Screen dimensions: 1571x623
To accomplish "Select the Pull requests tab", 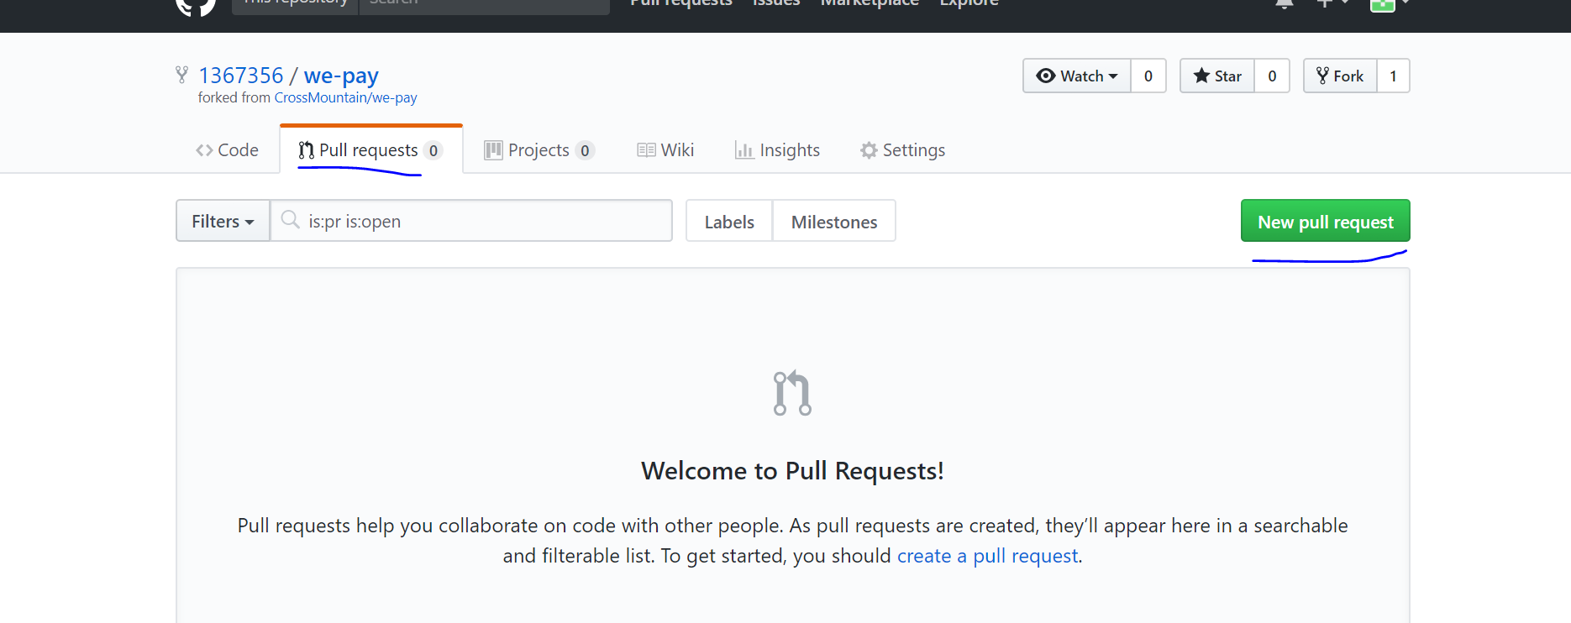I will pos(370,150).
